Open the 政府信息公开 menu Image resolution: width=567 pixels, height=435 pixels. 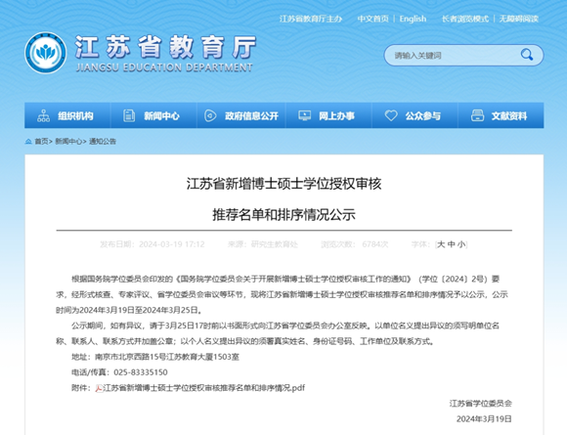(241, 115)
